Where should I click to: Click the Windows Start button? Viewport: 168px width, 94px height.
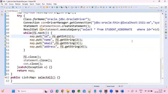[13, 91]
